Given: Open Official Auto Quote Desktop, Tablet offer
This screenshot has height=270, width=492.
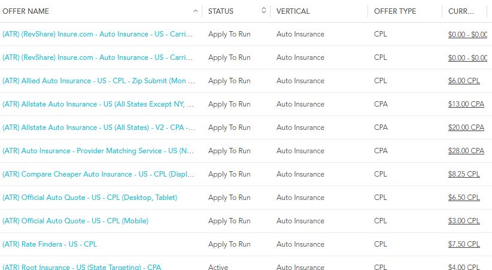Looking at the screenshot, I should (90, 198).
